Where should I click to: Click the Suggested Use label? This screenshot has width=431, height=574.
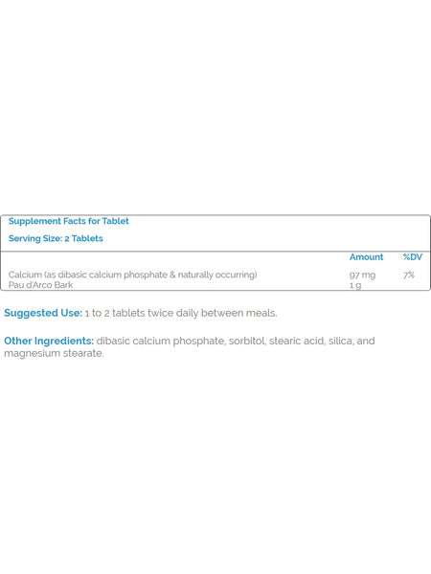pos(43,313)
